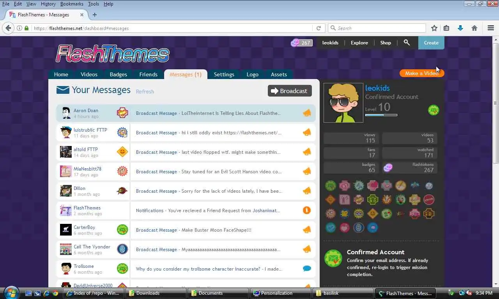Open the 'Make Buster Moon FaceShape!!!' message
The width and height of the screenshot is (499, 299).
pyautogui.click(x=194, y=230)
